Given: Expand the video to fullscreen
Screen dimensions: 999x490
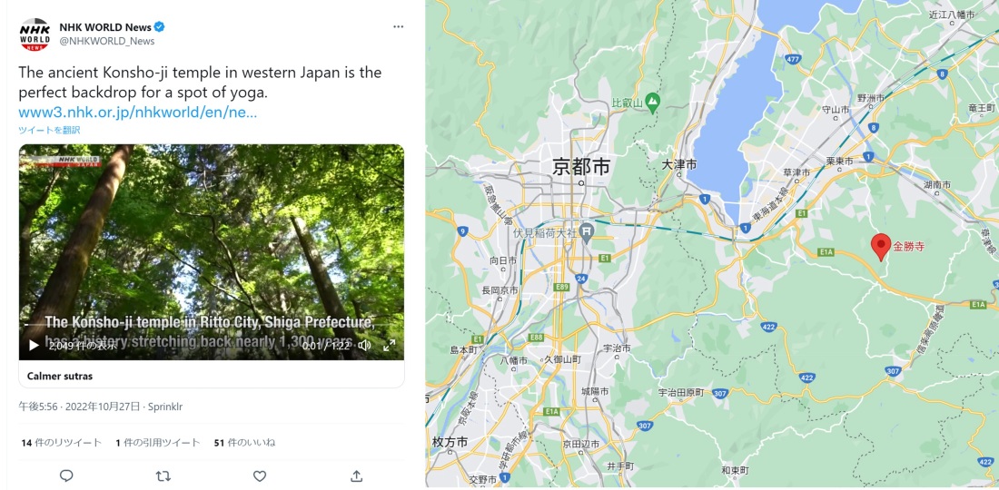Looking at the screenshot, I should [389, 345].
